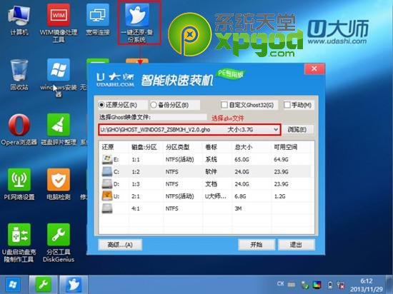Click the green wrench taskbar button
Image resolution: width=393 pixels, height=294 pixels.
click(x=44, y=285)
